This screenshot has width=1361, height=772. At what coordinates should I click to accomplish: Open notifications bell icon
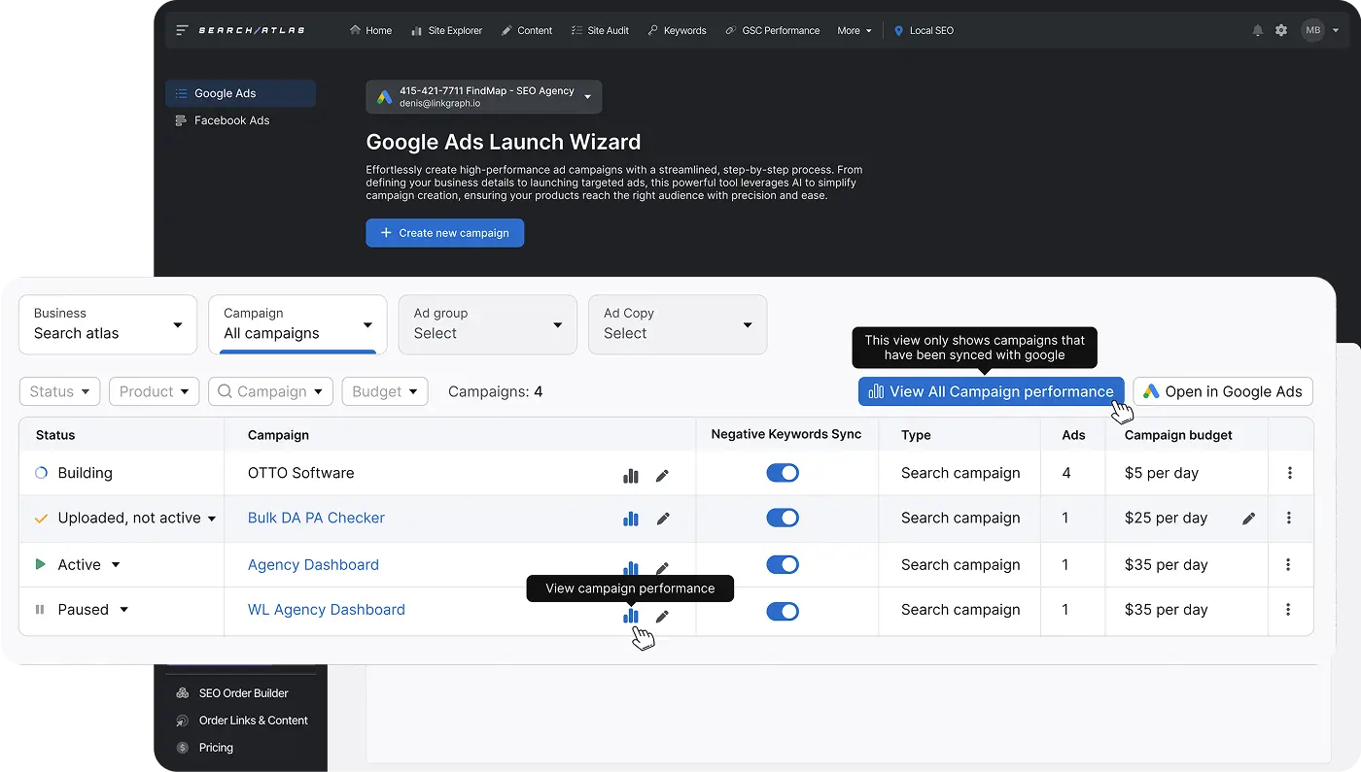[x=1257, y=30]
